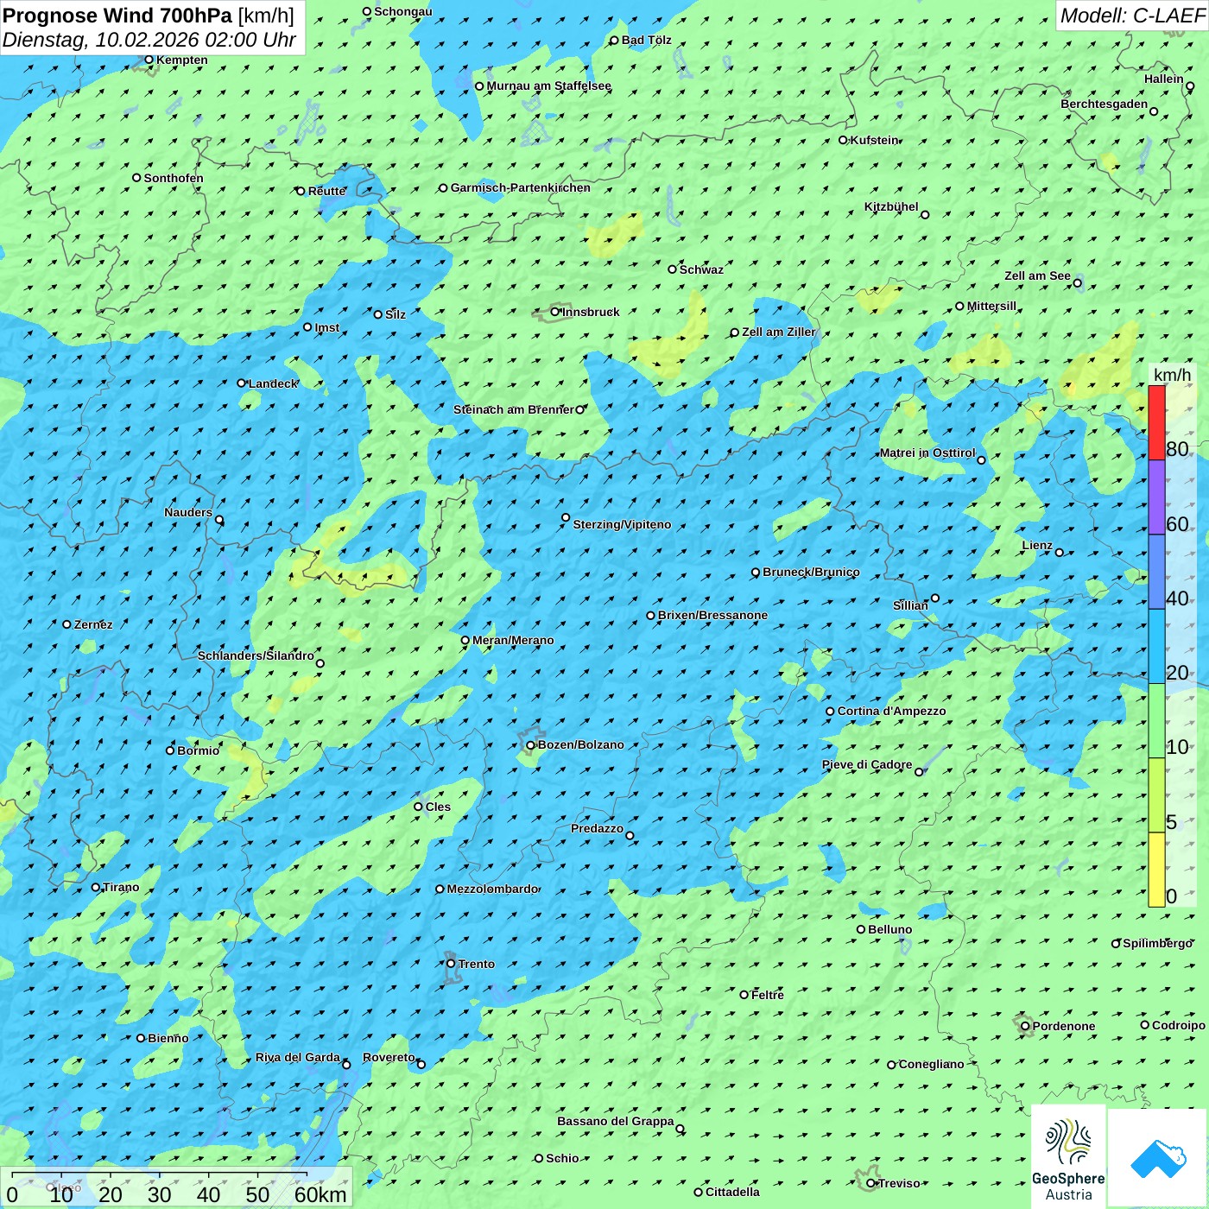This screenshot has height=1209, width=1209.
Task: Click the Belluno location dot
Action: (861, 929)
